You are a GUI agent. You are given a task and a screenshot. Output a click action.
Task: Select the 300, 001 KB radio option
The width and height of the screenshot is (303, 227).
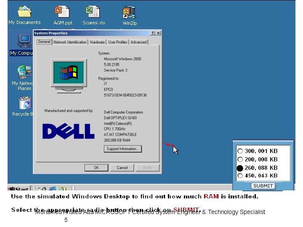click(x=240, y=151)
